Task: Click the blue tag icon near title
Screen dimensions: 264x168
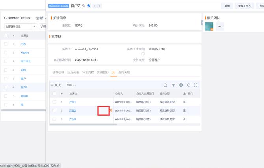Action: click(89, 6)
